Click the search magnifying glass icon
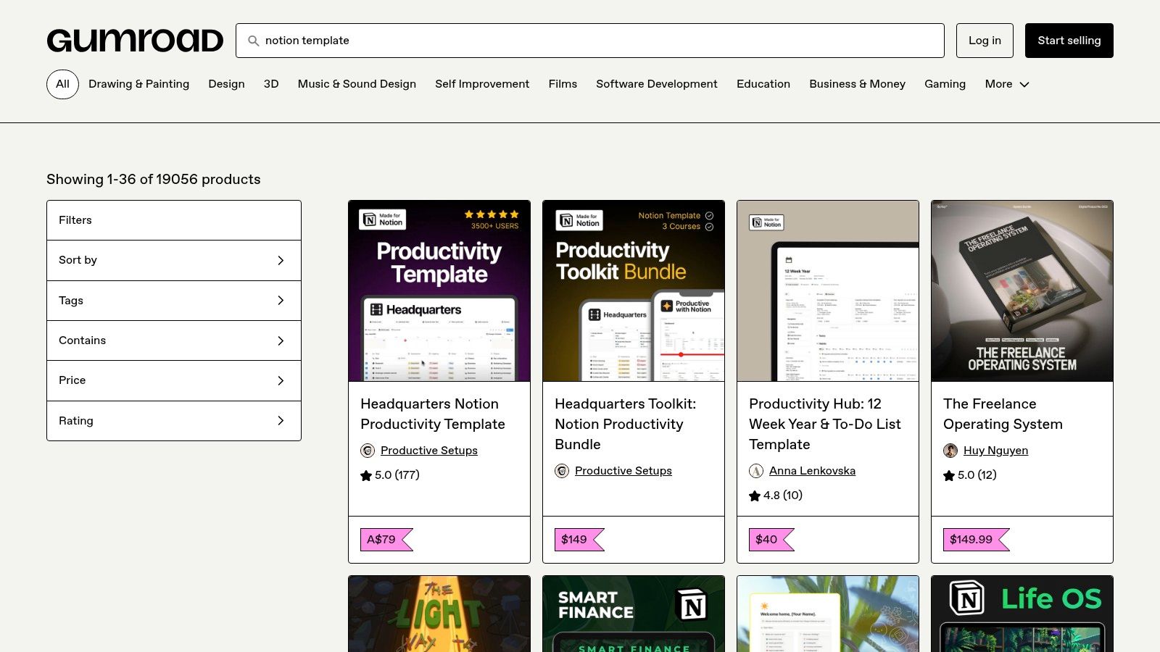 click(x=252, y=41)
